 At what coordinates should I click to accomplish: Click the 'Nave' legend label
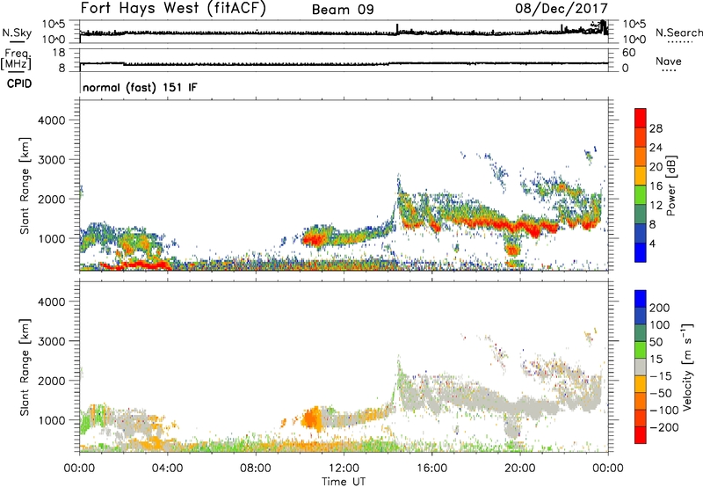point(669,62)
